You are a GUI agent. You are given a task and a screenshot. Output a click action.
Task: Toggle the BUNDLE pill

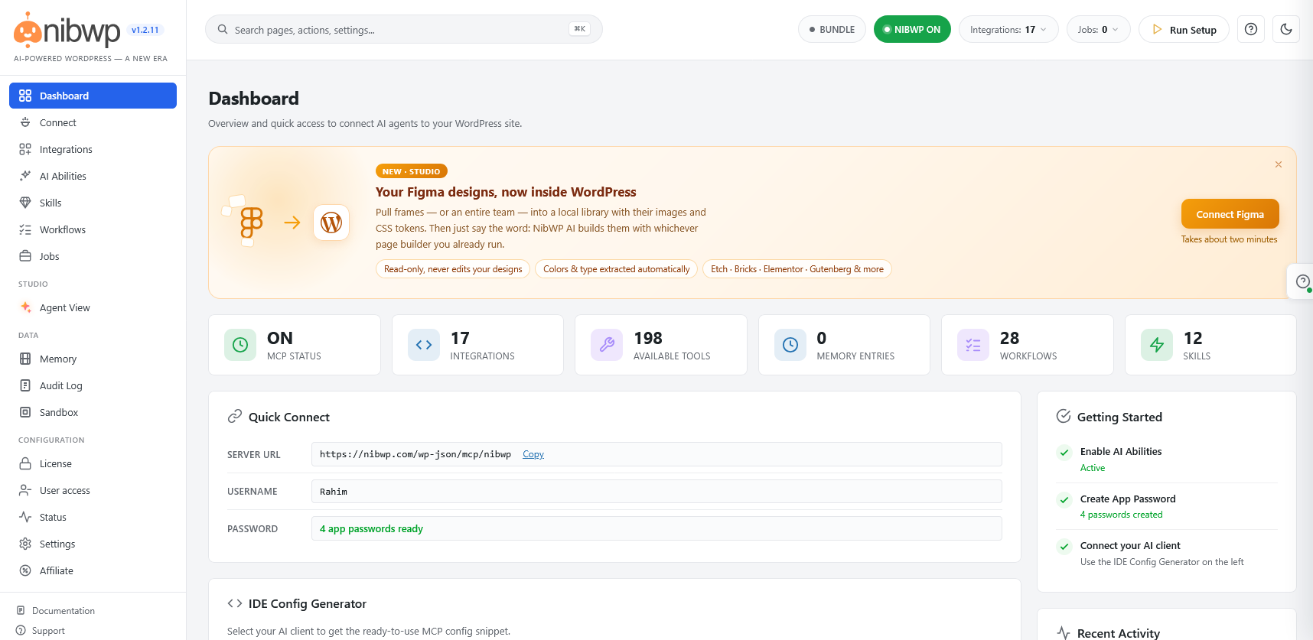click(832, 30)
